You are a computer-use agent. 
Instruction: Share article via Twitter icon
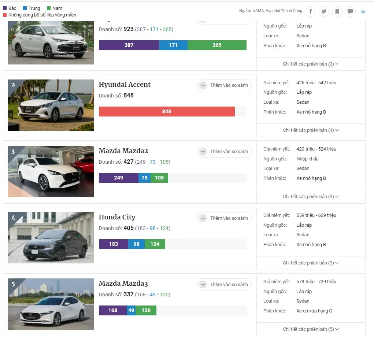[324, 11]
